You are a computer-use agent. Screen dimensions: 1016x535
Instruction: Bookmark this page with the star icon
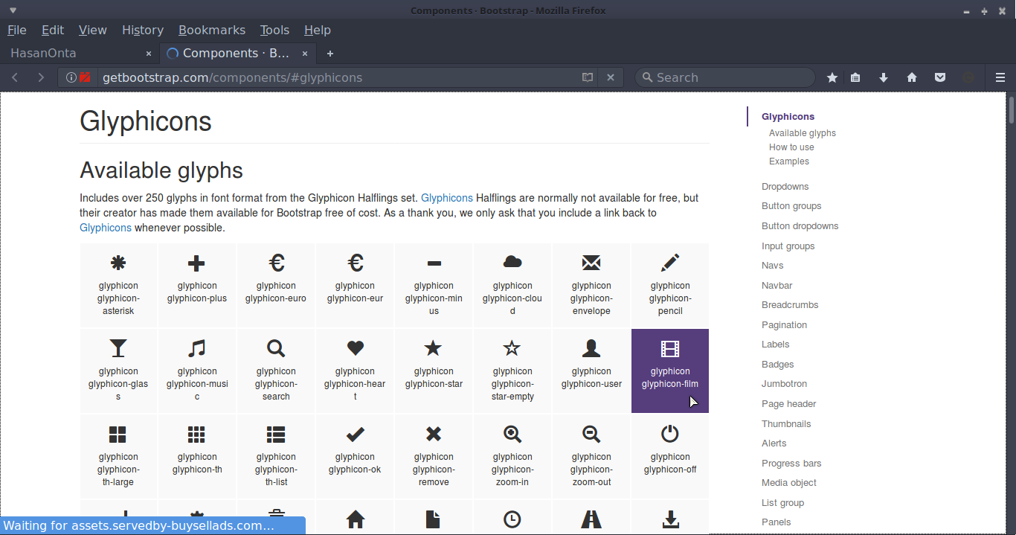point(832,77)
